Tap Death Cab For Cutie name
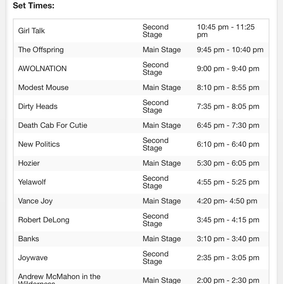Viewport: 283px width, 284px height. coord(52,125)
